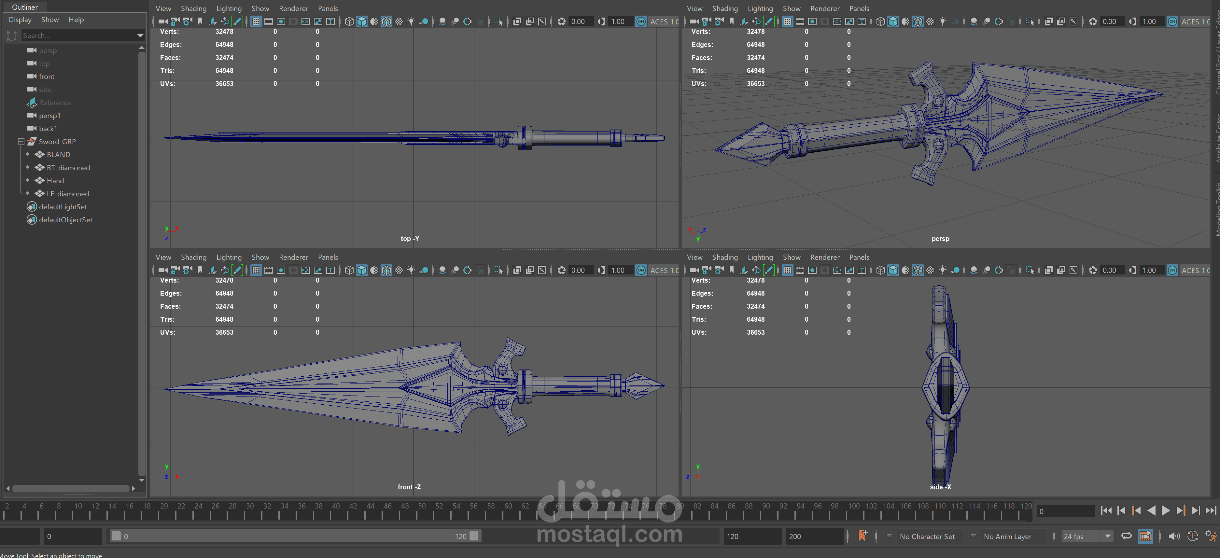Click wireframe shading icon in persp viewport
1220x558 pixels.
pos(880,21)
